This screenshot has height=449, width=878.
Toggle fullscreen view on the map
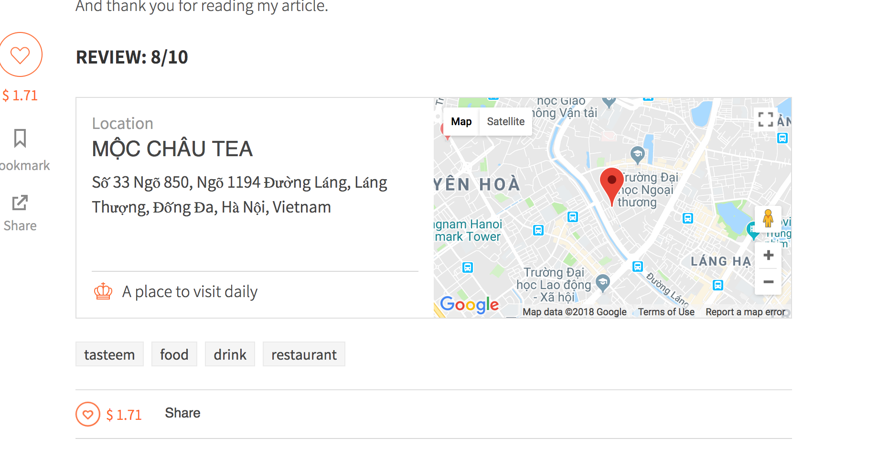pos(766,119)
